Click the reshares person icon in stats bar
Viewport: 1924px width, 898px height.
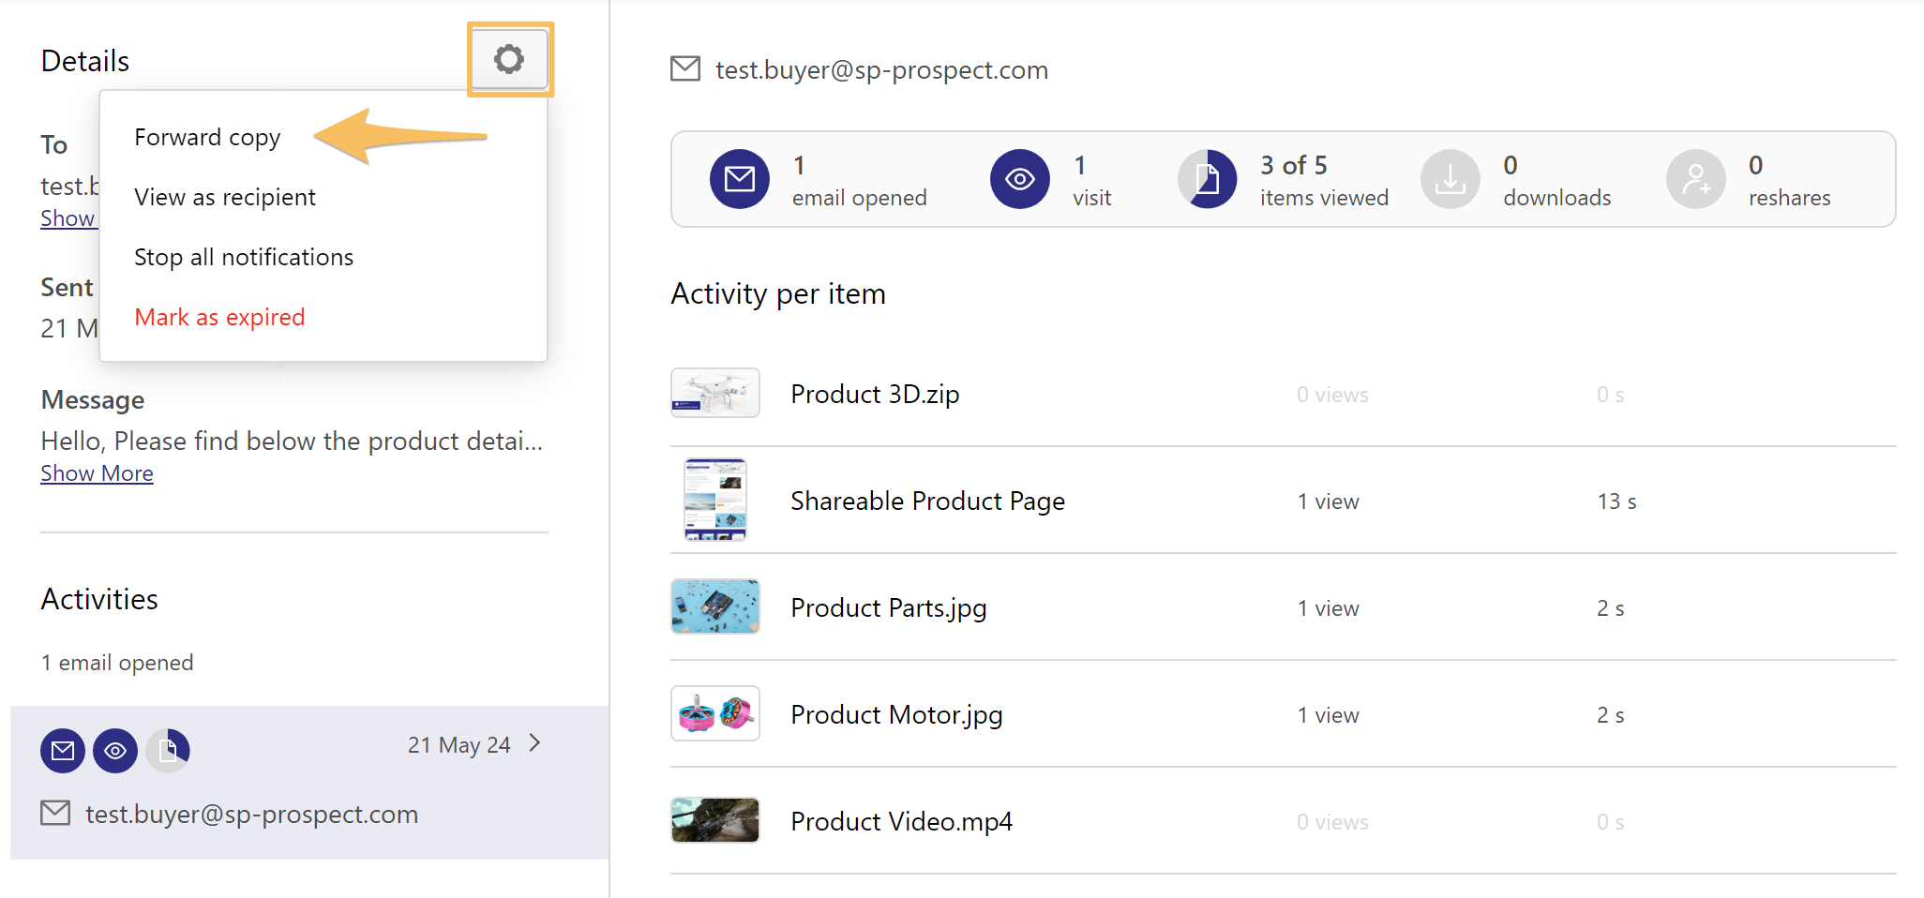(1695, 179)
